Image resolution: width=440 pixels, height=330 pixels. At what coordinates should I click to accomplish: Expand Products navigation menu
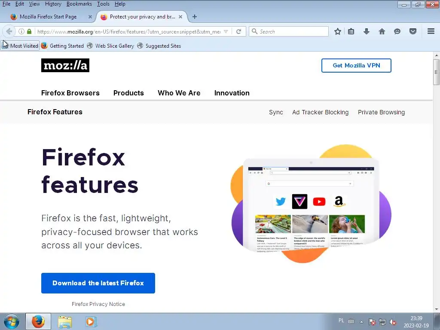(128, 93)
